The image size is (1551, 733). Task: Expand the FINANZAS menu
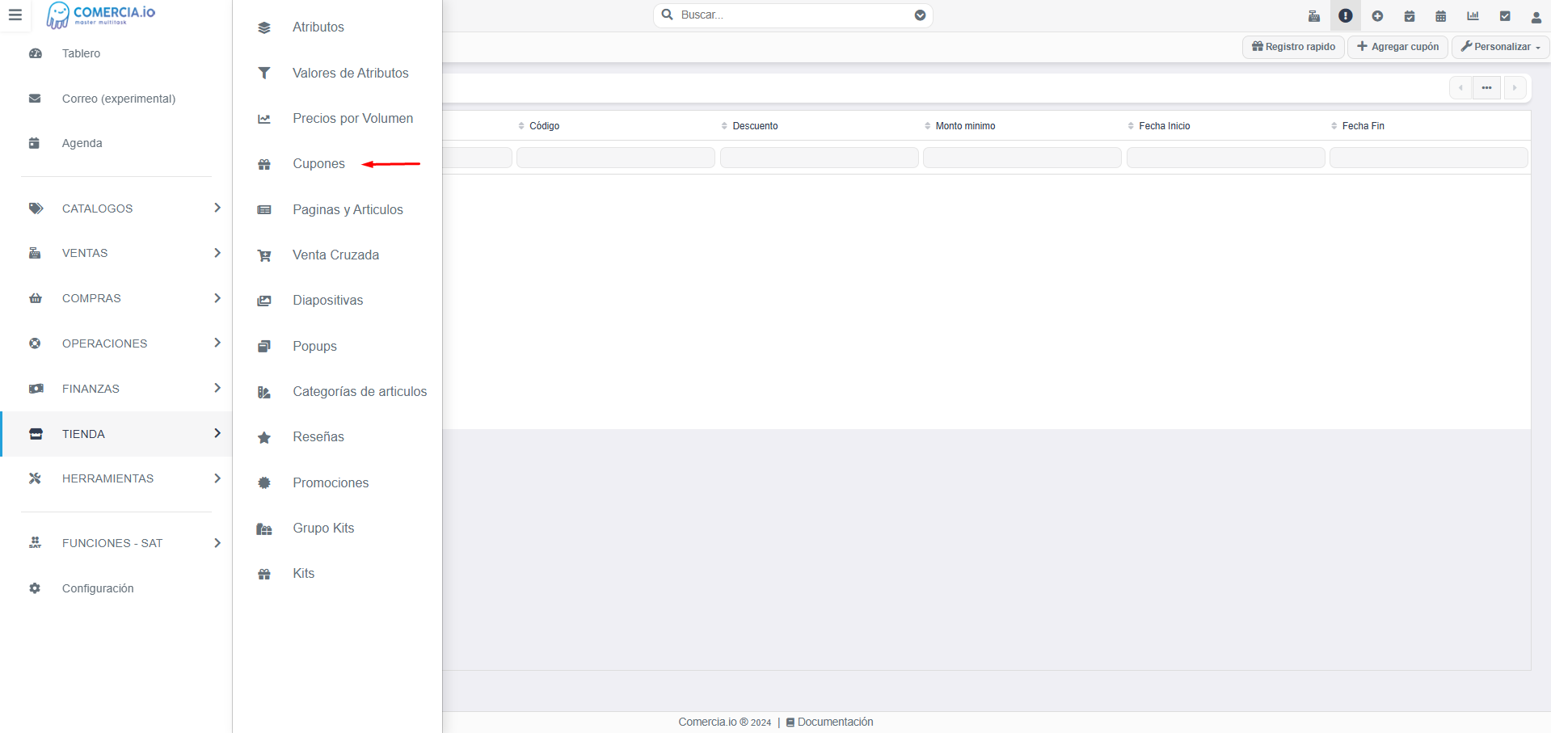[x=116, y=389]
